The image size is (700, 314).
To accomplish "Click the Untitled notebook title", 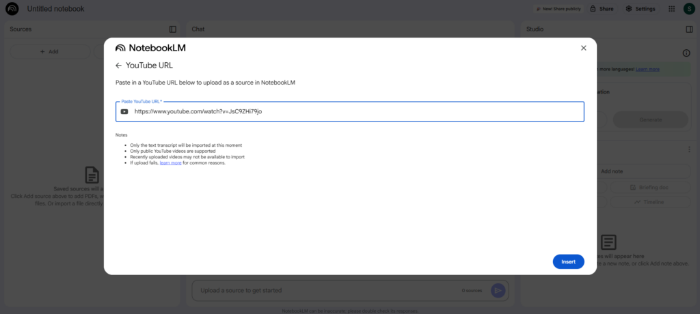I will [56, 9].
